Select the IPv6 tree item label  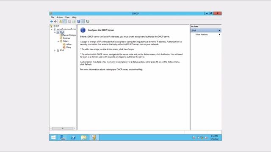pos(62,50)
